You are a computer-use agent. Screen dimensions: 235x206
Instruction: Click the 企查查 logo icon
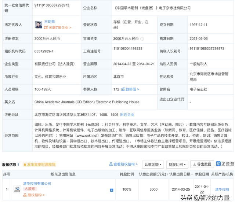[x=218, y=163]
